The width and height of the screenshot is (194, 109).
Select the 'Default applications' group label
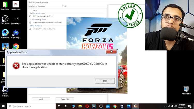(x=38, y=13)
